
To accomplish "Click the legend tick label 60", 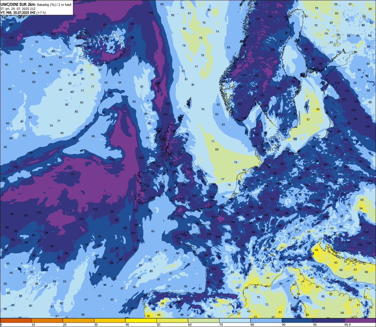I will 190,325.
